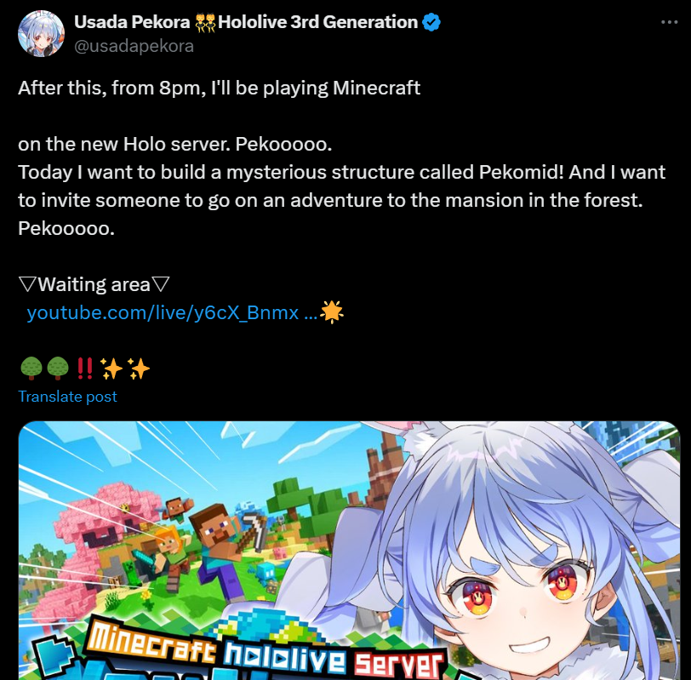
Task: Open the @usadapekora handle
Action: [134, 46]
